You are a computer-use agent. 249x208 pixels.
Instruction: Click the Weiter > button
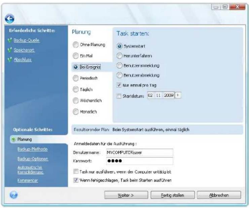click(x=126, y=195)
